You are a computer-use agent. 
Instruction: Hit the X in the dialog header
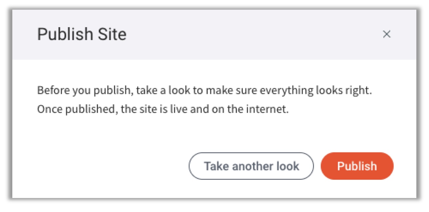(x=386, y=34)
